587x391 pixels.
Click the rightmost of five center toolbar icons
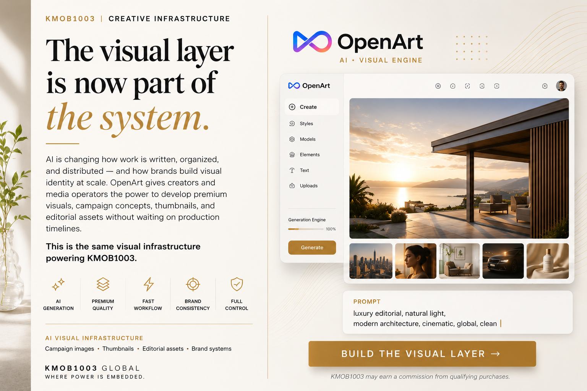497,86
